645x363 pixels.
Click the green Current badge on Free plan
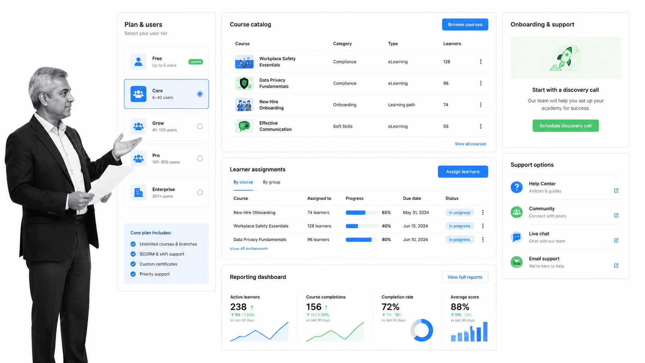[196, 62]
